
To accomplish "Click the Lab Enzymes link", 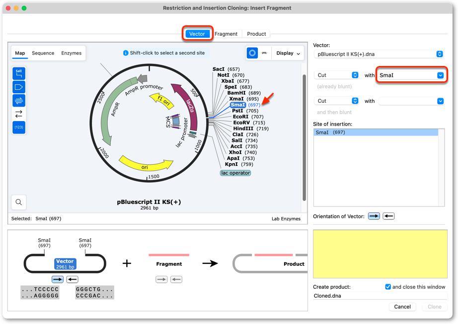I will click(x=286, y=219).
